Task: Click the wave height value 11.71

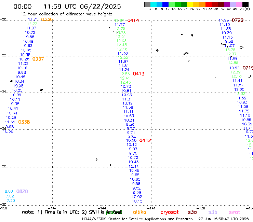Action: (33, 19)
